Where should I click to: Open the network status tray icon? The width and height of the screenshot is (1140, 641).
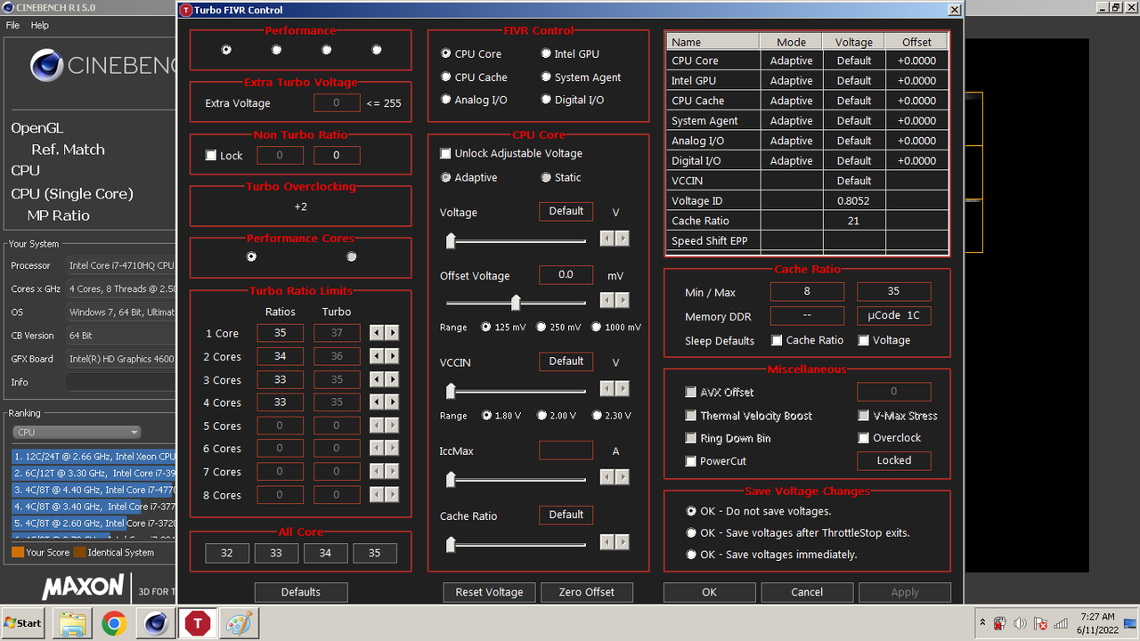point(1060,623)
